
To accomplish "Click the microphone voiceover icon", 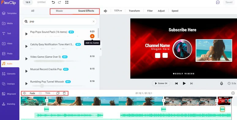I will (x=221, y=83).
